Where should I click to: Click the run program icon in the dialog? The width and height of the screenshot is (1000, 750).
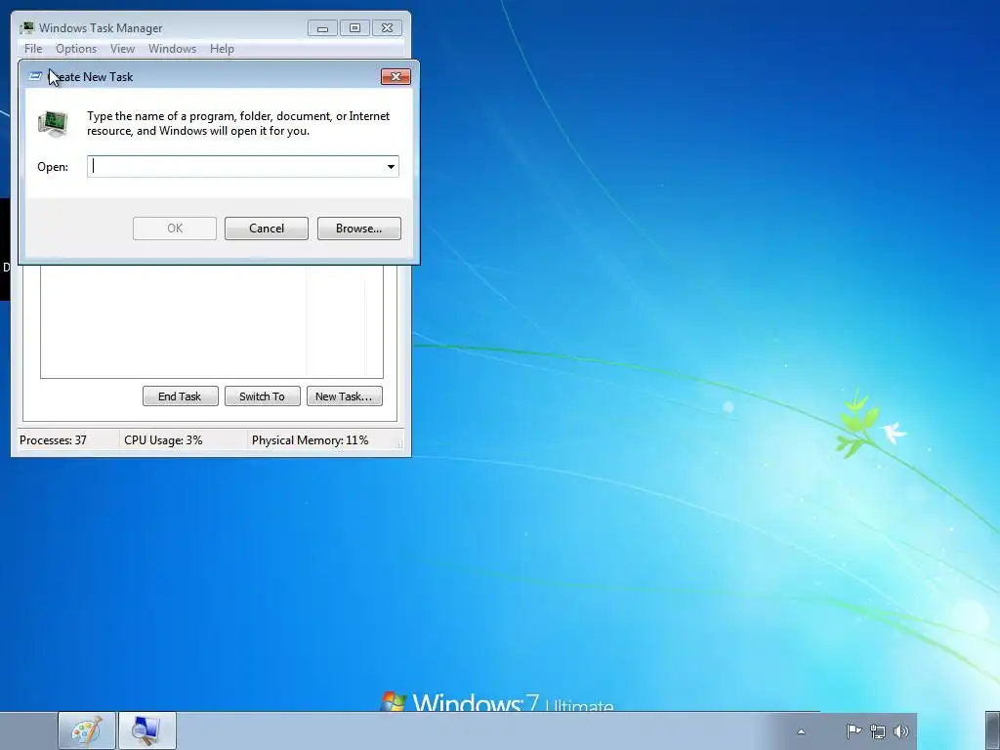tap(53, 123)
